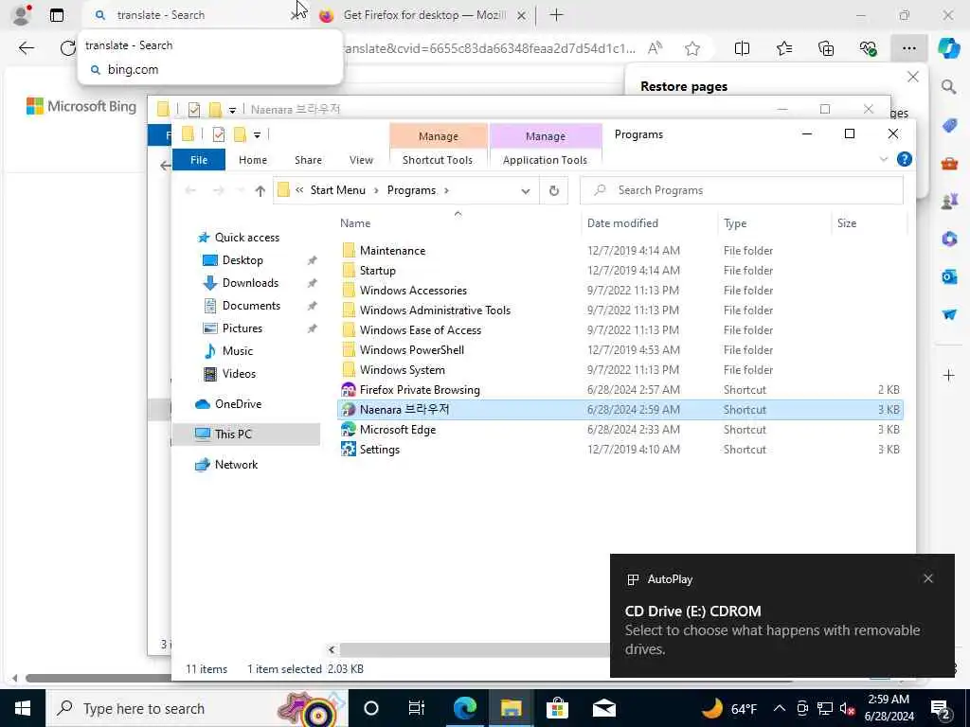This screenshot has width=970, height=727.
Task: Open new Edge tab
Action: (x=556, y=15)
